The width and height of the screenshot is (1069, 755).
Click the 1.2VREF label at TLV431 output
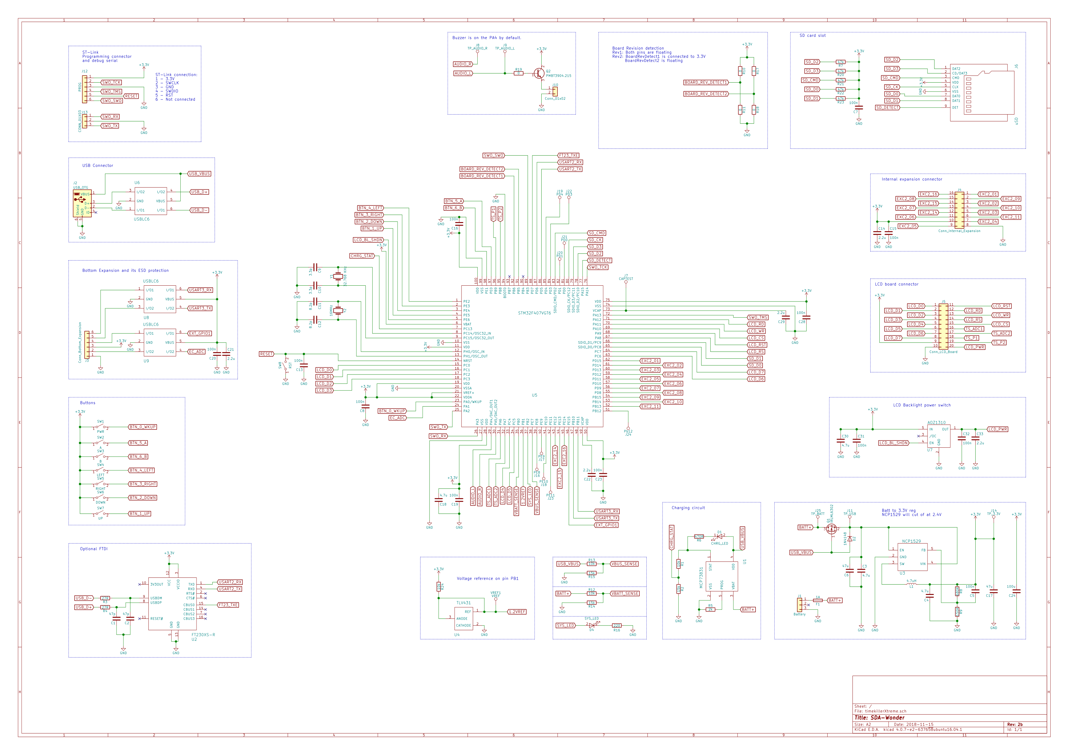click(517, 612)
